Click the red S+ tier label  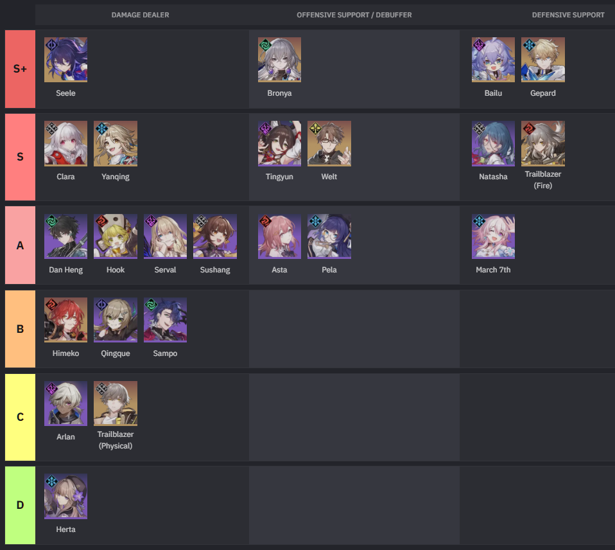(20, 69)
